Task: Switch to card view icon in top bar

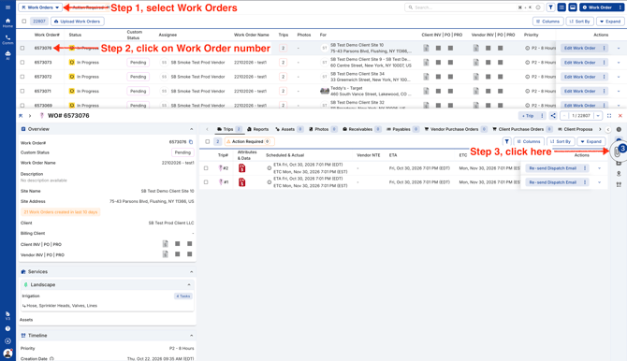Action: click(572, 7)
